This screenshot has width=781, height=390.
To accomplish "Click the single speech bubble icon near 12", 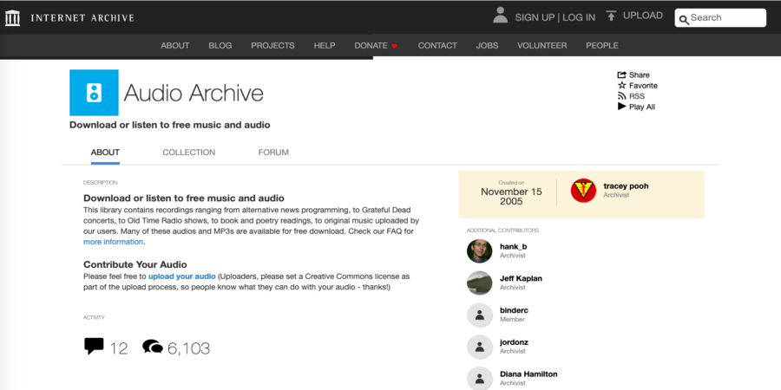I will pos(94,346).
